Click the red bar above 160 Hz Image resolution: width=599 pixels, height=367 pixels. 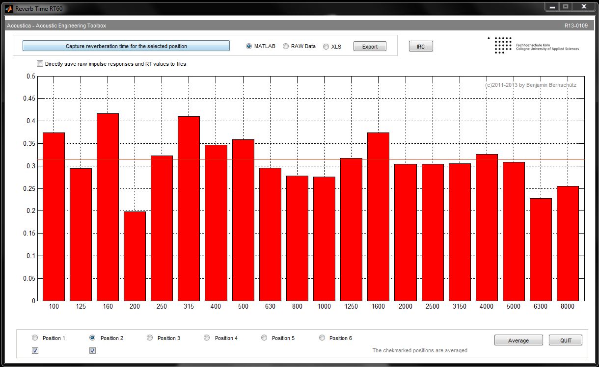pos(108,207)
